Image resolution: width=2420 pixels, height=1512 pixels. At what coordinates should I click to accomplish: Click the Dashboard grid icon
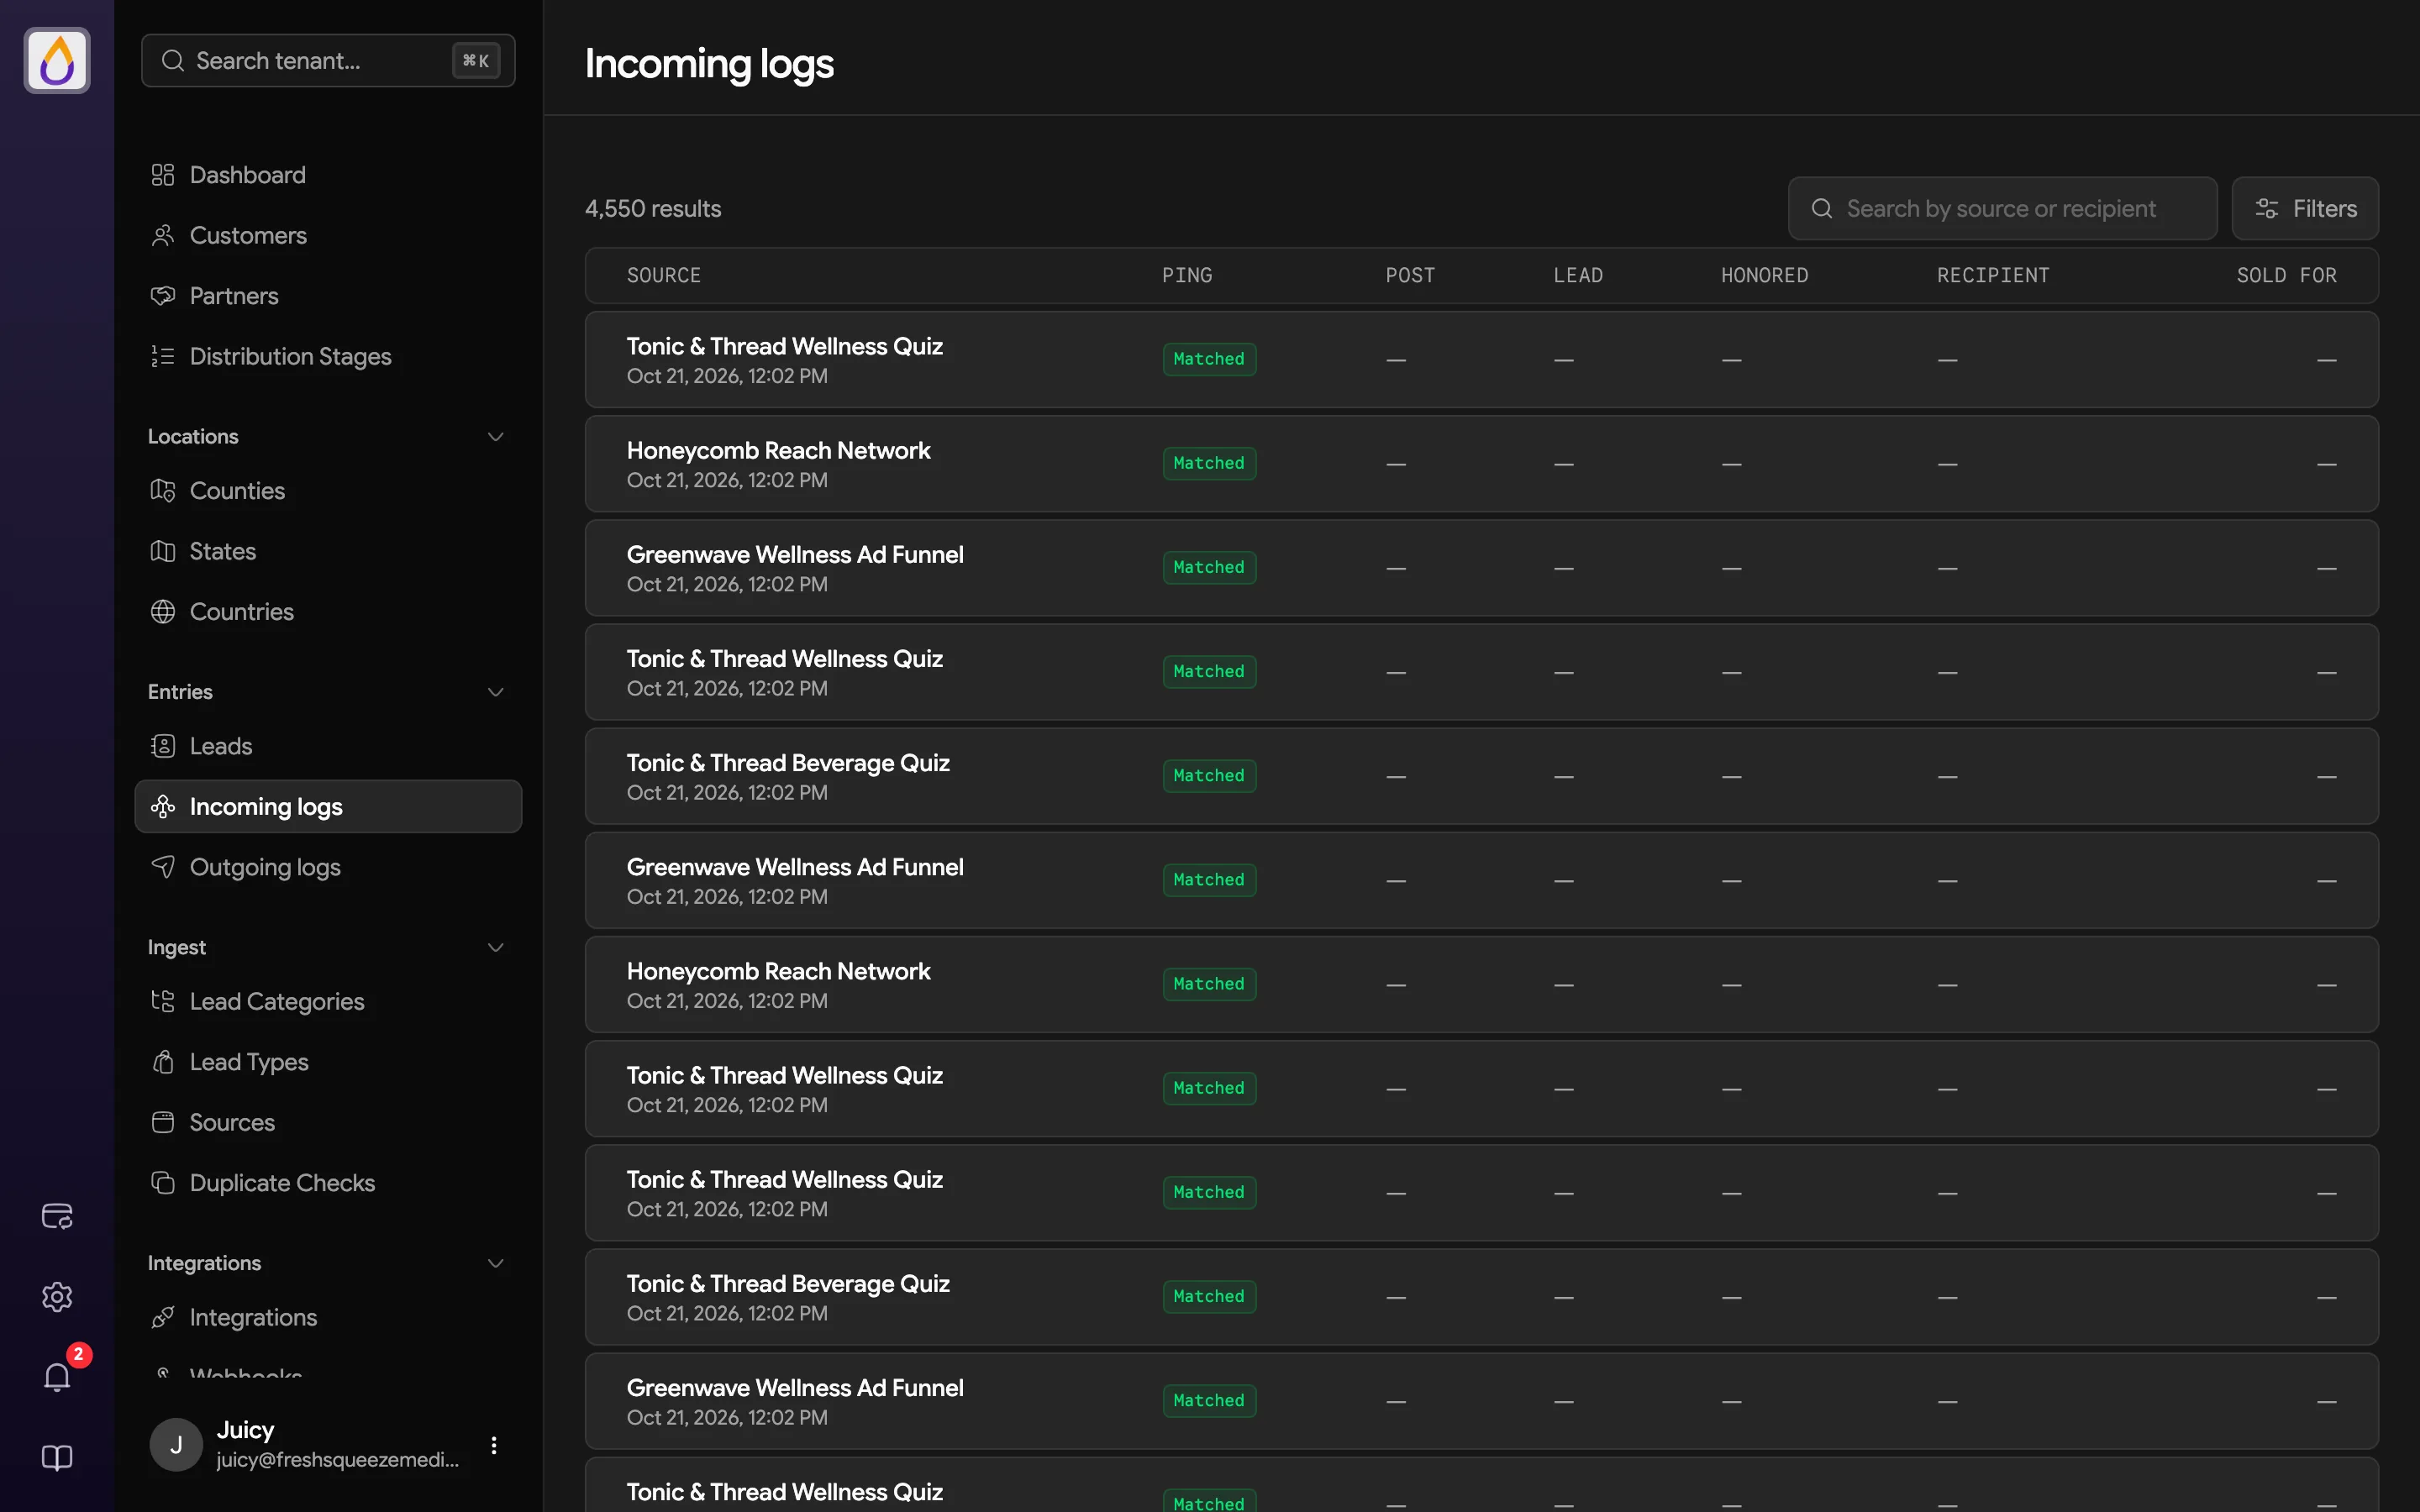tap(163, 175)
